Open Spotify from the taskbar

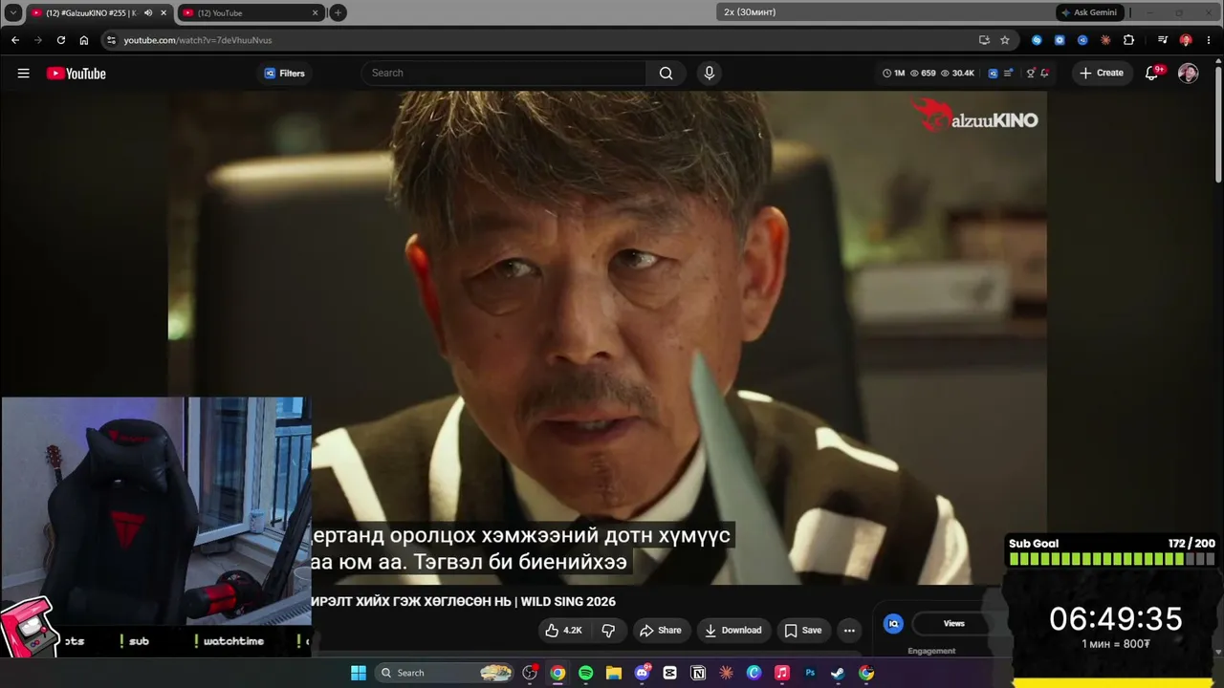tap(585, 673)
